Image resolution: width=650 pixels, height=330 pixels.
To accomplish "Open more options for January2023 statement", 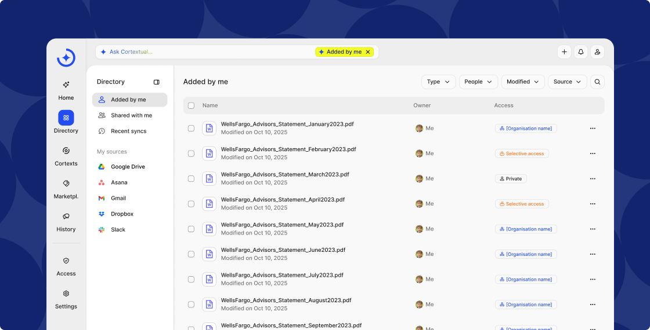I will coord(593,129).
